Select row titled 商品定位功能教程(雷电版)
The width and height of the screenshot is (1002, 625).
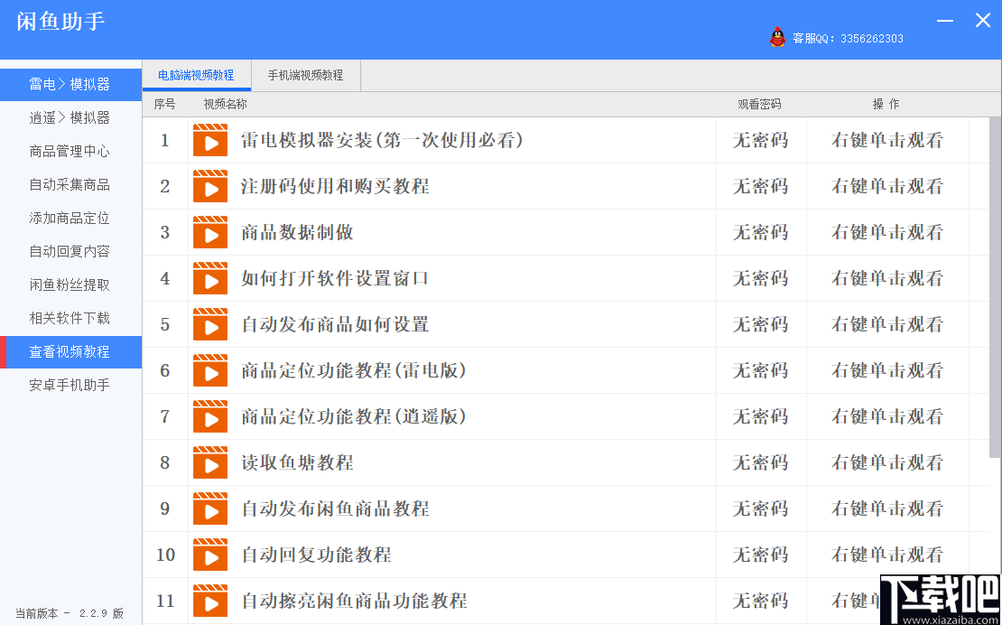point(565,370)
